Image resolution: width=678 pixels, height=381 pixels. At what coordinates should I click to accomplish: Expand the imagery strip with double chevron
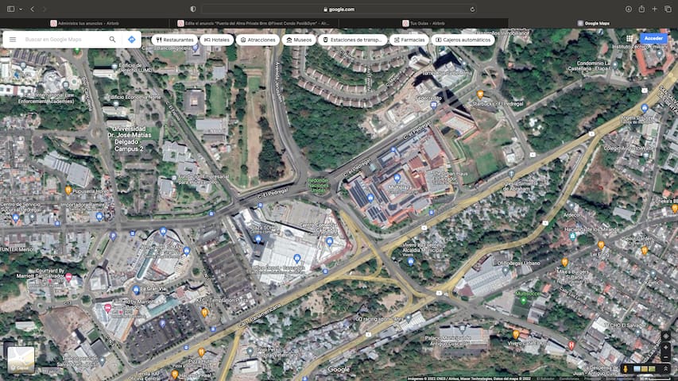(x=665, y=368)
